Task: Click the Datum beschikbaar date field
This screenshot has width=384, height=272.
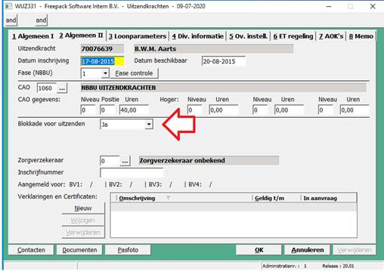Action: pyautogui.click(x=224, y=61)
